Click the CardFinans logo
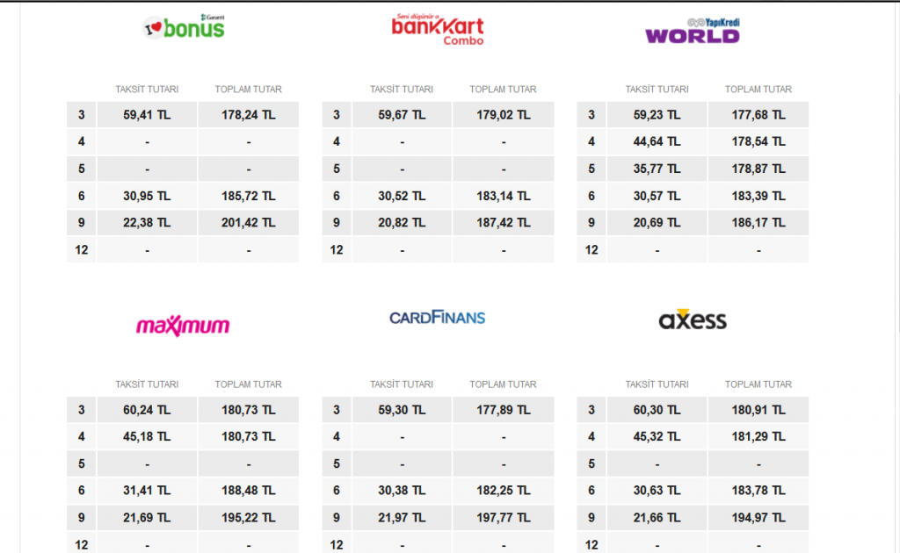Viewport: 900px width, 553px height. coord(437,317)
